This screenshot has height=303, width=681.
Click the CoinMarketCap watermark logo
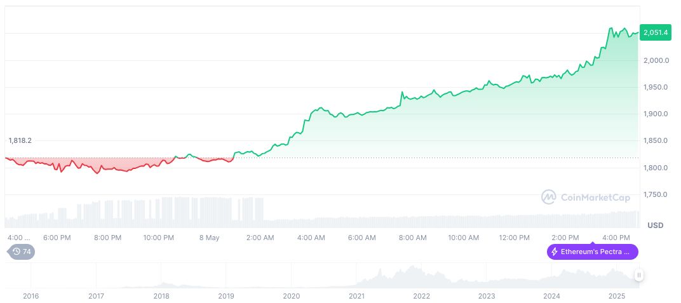pos(548,197)
